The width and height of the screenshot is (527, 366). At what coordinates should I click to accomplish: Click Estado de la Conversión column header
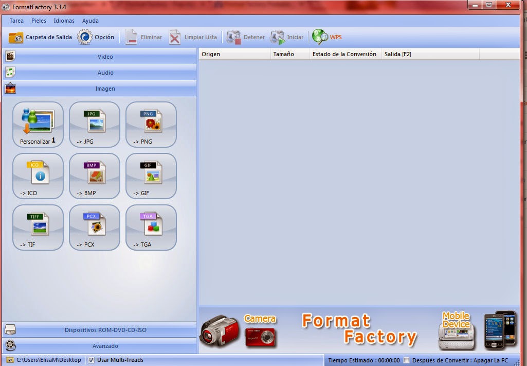click(x=346, y=54)
